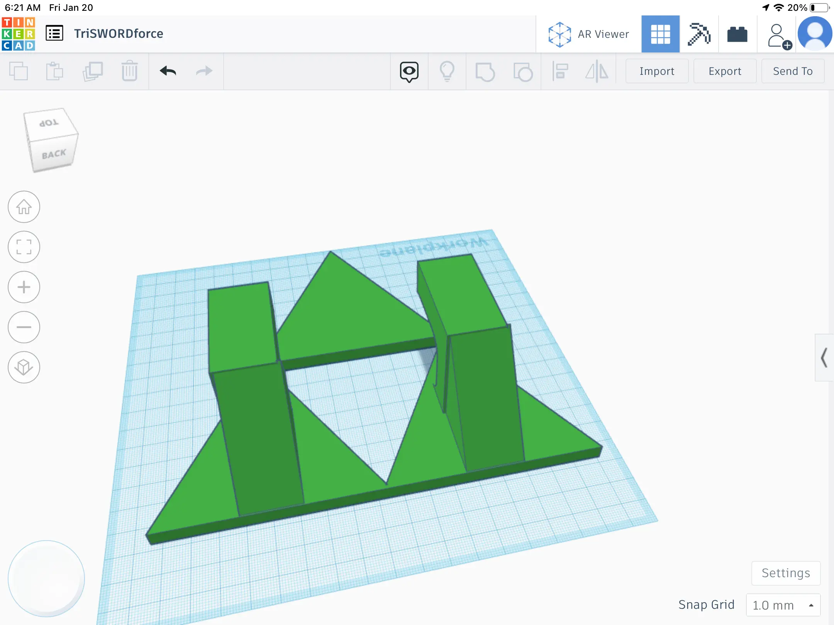Image resolution: width=834 pixels, height=625 pixels.
Task: Open the Export dialog
Action: [x=725, y=71]
